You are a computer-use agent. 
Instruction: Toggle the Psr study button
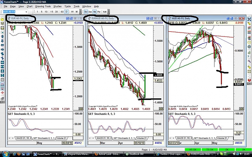(x=99, y=12)
